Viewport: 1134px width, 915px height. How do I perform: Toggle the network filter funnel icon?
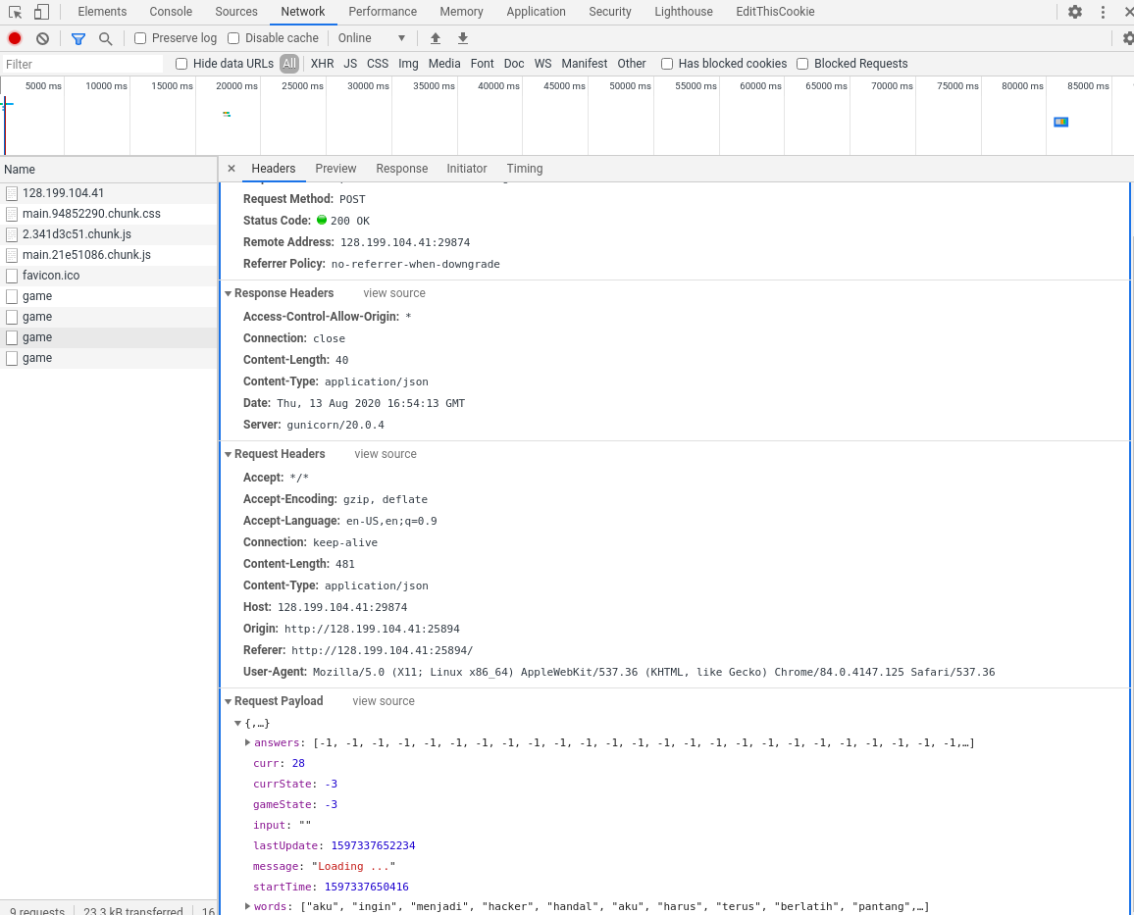(x=78, y=38)
